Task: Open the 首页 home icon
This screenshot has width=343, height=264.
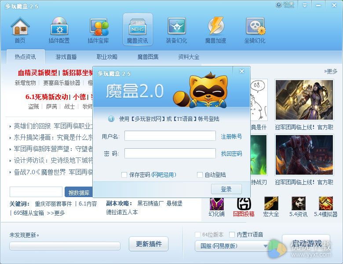Action: [20, 30]
